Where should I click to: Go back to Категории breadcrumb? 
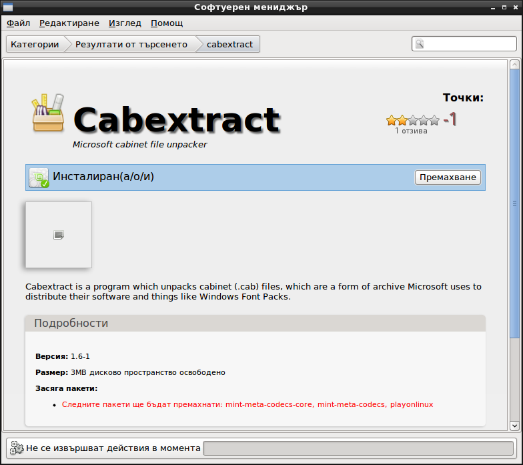pyautogui.click(x=35, y=44)
